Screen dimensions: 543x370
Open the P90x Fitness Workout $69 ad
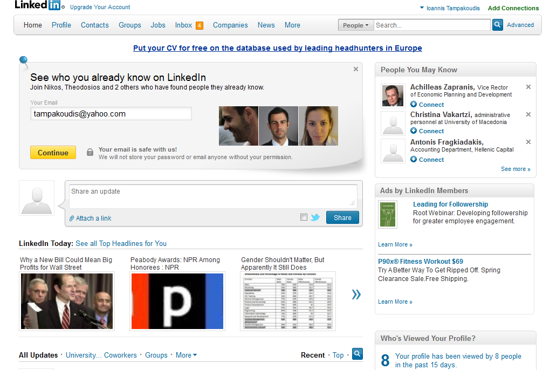(421, 262)
